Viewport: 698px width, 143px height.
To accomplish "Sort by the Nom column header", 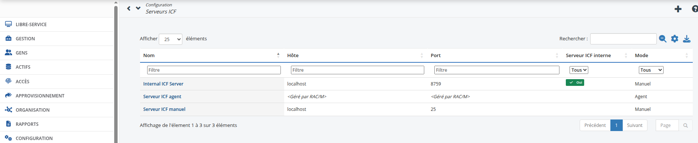I will (x=212, y=55).
